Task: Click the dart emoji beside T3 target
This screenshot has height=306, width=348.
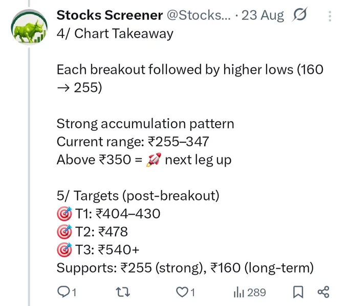Action: click(64, 250)
